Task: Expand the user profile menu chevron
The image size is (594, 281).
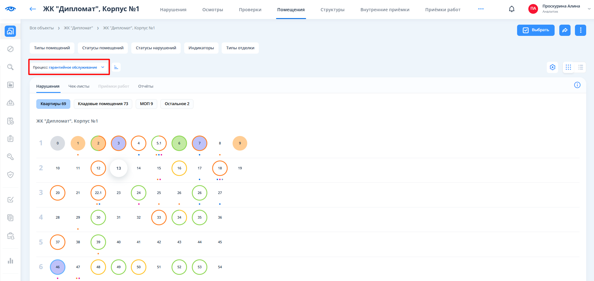Action: click(x=589, y=9)
